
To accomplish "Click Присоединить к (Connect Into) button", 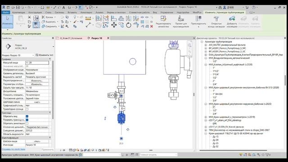I will (198, 22).
